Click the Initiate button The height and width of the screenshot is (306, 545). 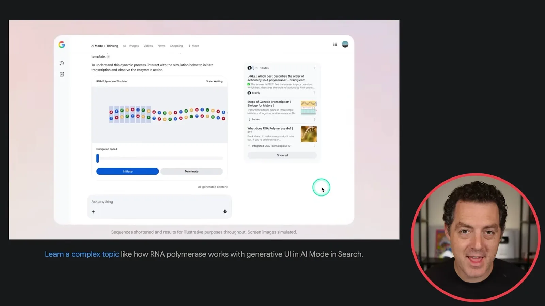click(127, 171)
